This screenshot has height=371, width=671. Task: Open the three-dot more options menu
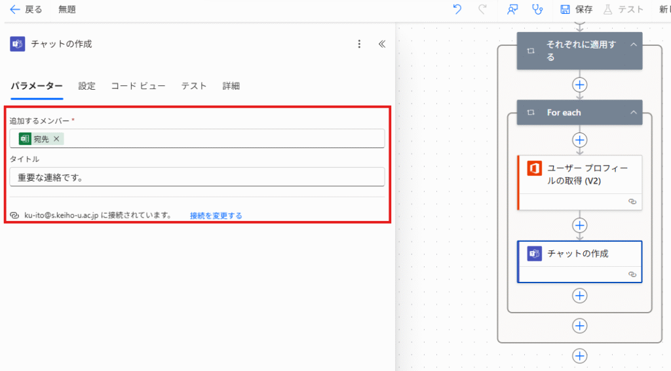[x=359, y=44]
